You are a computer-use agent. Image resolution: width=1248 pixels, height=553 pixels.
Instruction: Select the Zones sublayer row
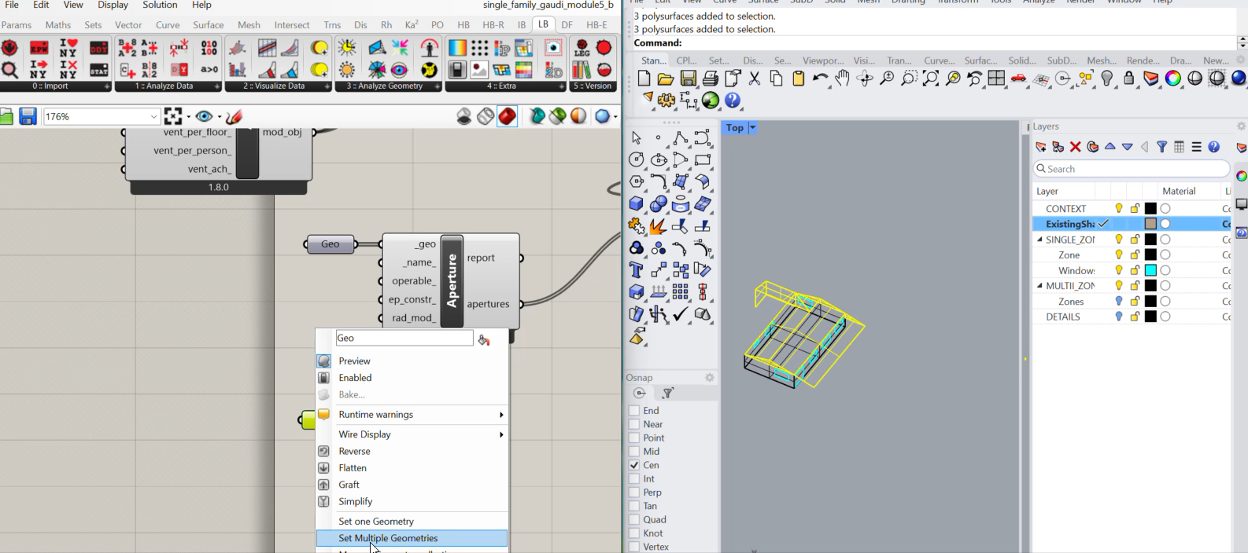(x=1132, y=302)
